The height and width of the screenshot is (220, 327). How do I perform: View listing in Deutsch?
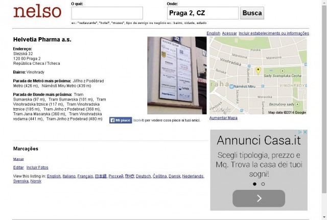[x=143, y=176]
